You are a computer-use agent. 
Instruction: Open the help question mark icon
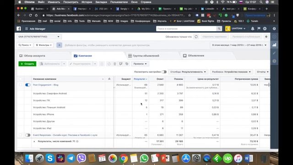coord(274,28)
